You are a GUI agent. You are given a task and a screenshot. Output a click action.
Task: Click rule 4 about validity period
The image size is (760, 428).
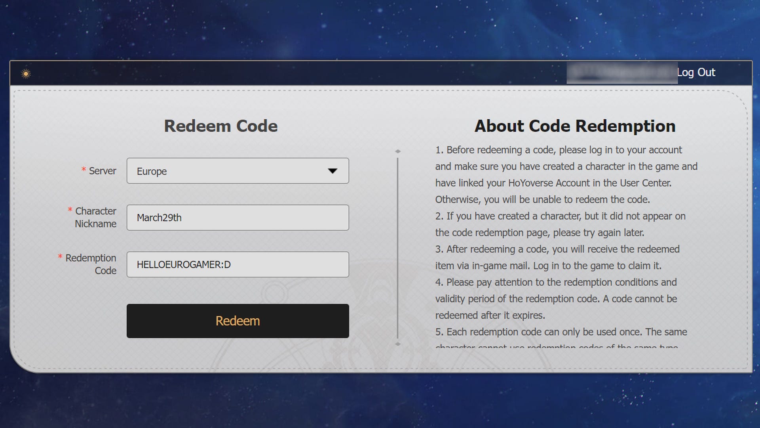click(x=556, y=298)
